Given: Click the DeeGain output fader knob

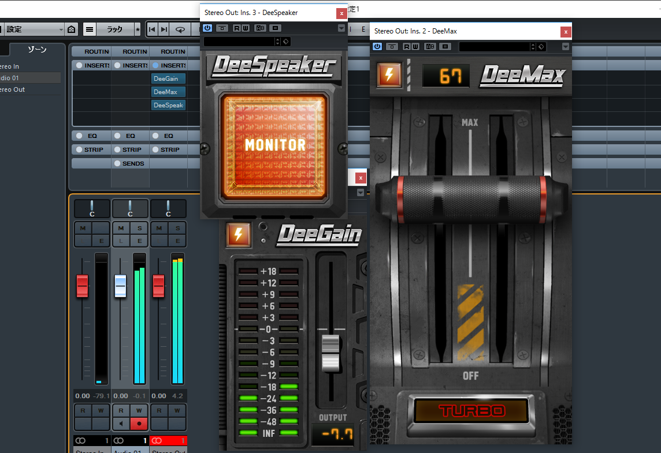Looking at the screenshot, I should (330, 353).
